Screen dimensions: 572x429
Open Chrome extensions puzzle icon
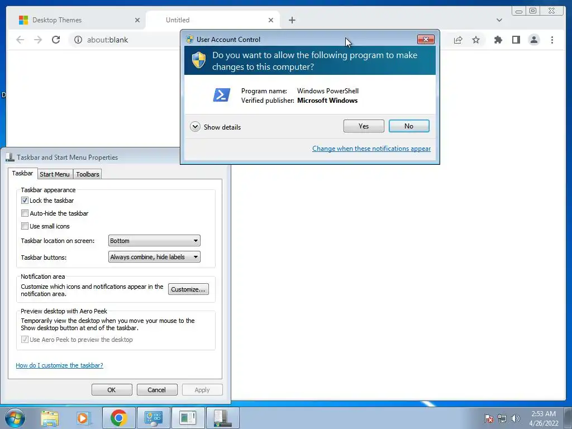(x=498, y=40)
